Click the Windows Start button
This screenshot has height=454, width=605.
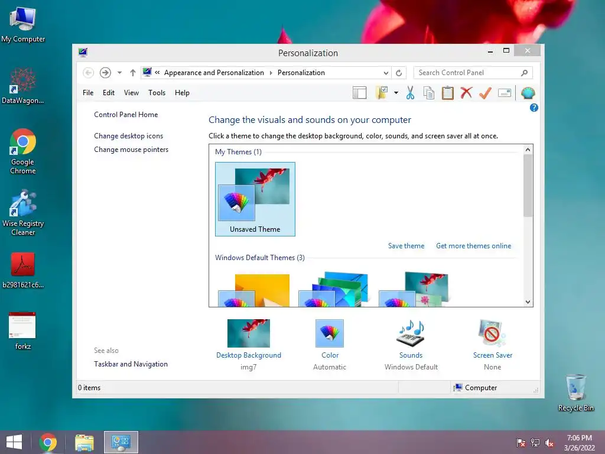[14, 442]
